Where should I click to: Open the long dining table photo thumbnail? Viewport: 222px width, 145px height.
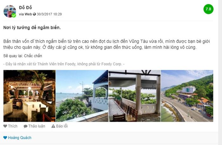coord(134,96)
